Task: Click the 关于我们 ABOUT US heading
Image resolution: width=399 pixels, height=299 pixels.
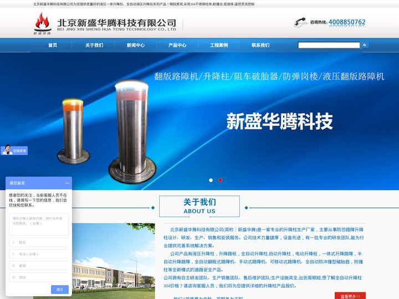Action: (x=199, y=206)
